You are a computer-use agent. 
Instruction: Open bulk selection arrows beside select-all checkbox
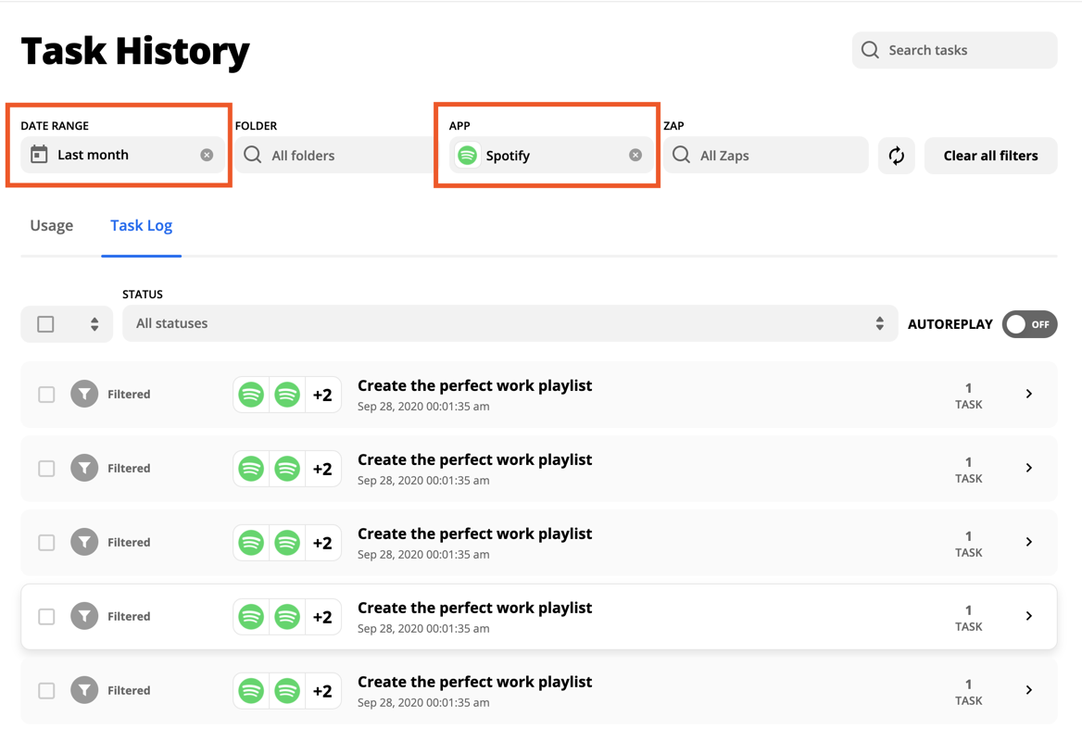(94, 324)
